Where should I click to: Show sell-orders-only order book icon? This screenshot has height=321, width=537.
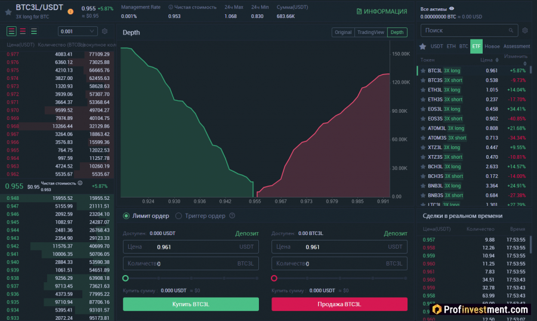click(23, 32)
